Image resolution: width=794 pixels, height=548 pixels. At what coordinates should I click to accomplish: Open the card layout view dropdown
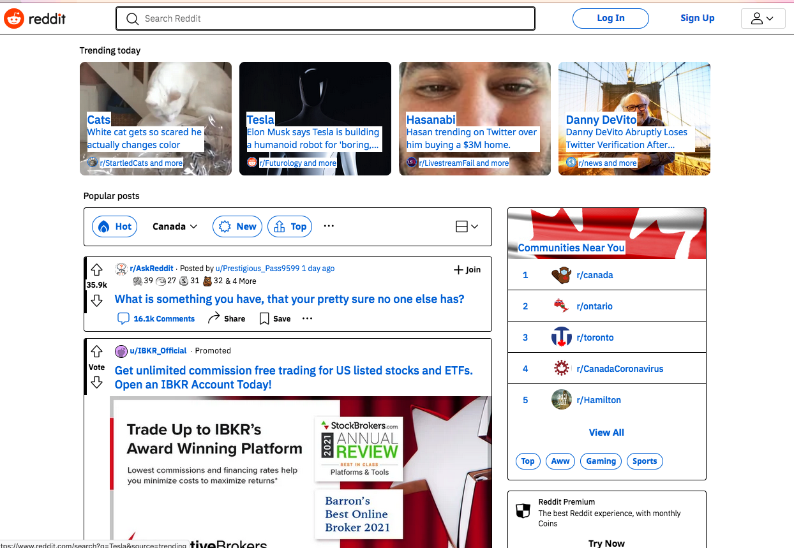tap(467, 226)
